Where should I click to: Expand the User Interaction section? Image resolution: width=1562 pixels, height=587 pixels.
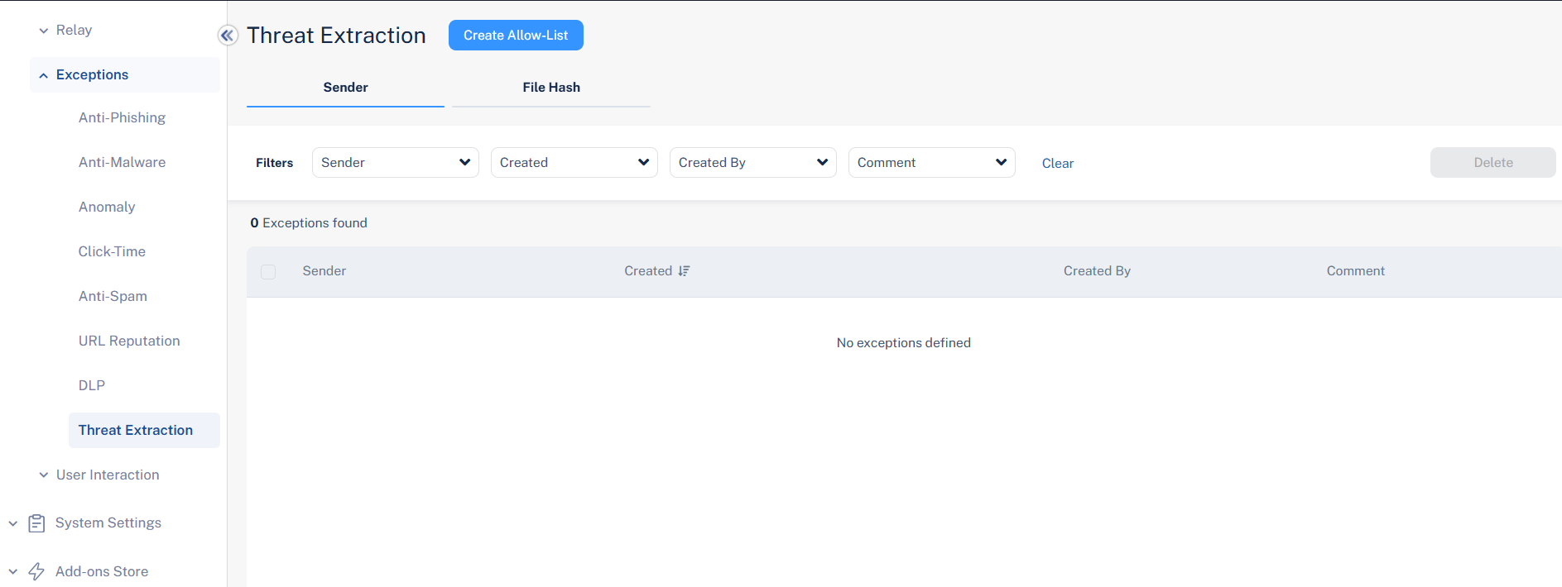[x=44, y=475]
